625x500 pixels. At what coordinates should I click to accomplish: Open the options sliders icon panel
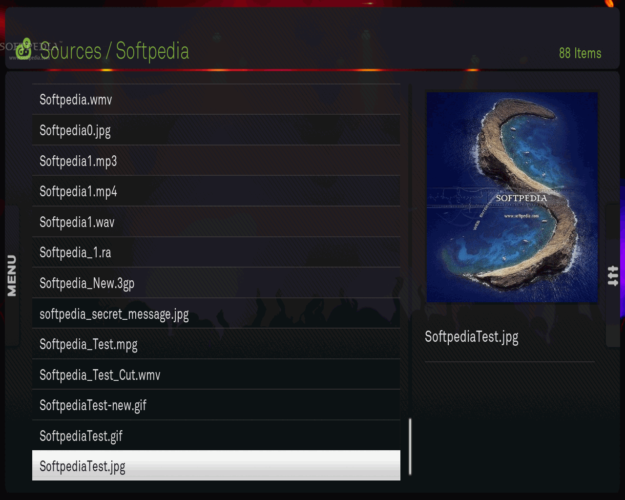[613, 276]
